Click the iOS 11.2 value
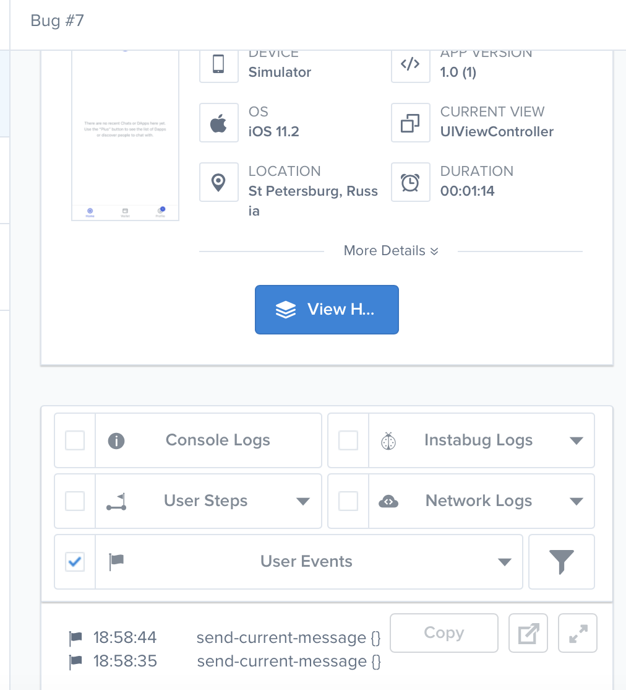The height and width of the screenshot is (690, 626). pyautogui.click(x=273, y=131)
